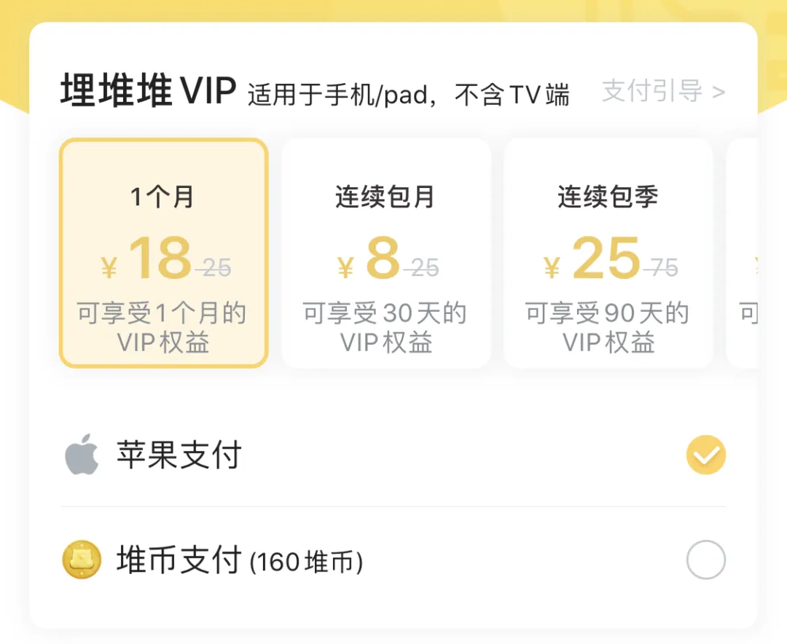Click 可享受30天的VIP权益 description
This screenshot has width=787, height=644.
[x=385, y=328]
